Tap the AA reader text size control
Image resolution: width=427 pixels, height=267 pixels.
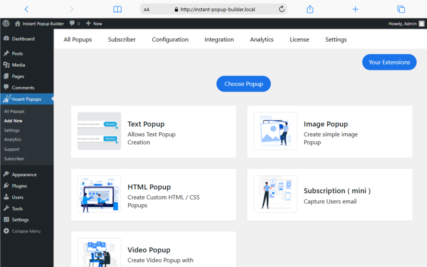[146, 9]
